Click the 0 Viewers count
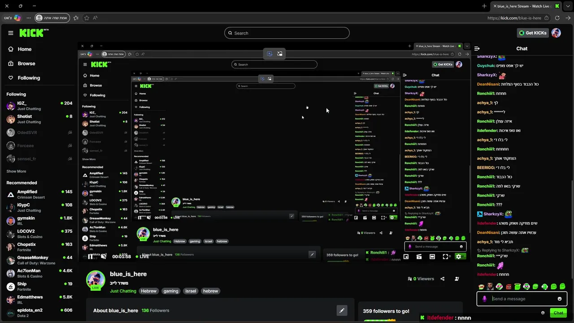 click(x=421, y=279)
